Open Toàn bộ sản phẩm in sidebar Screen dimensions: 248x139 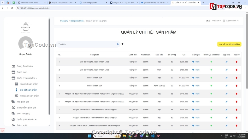[x=29, y=84]
